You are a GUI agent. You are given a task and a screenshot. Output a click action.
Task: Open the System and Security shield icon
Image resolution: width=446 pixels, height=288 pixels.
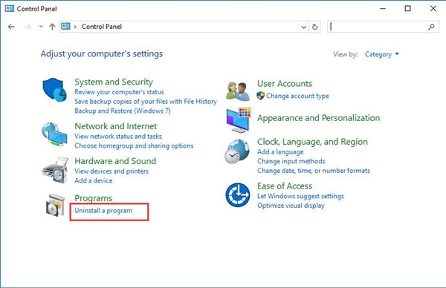click(54, 90)
